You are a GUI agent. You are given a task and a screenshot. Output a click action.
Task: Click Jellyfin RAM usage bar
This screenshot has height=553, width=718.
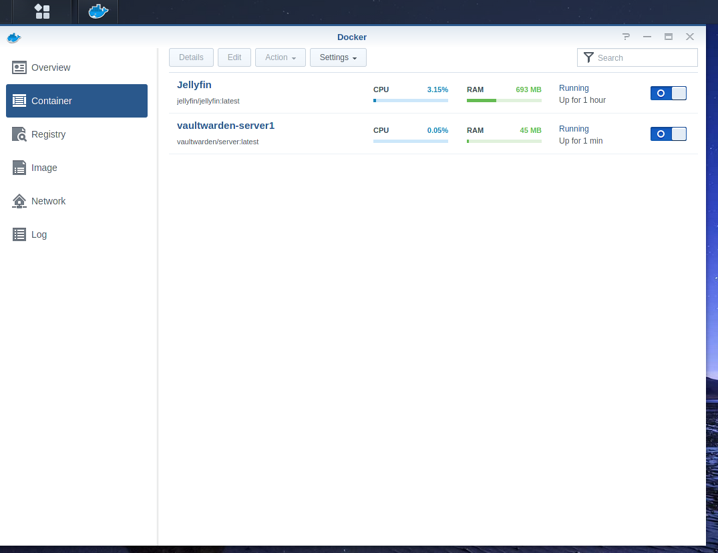(504, 100)
